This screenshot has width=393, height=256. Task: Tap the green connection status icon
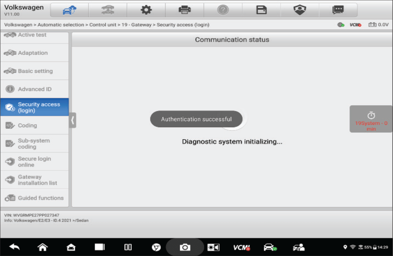[x=341, y=25]
